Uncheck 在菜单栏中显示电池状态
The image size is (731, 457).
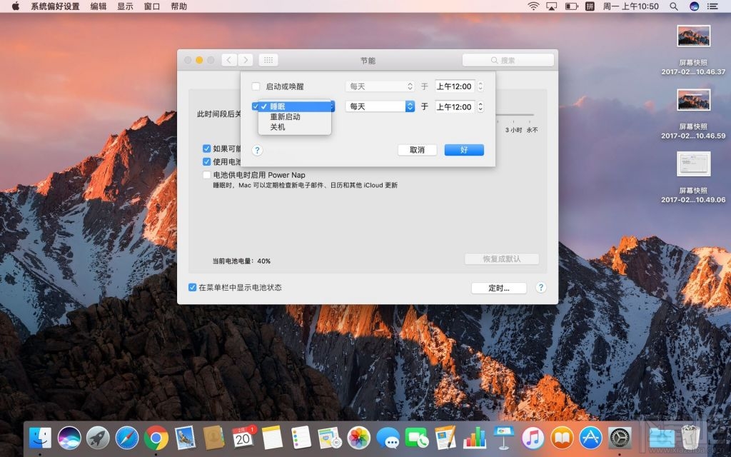click(192, 288)
